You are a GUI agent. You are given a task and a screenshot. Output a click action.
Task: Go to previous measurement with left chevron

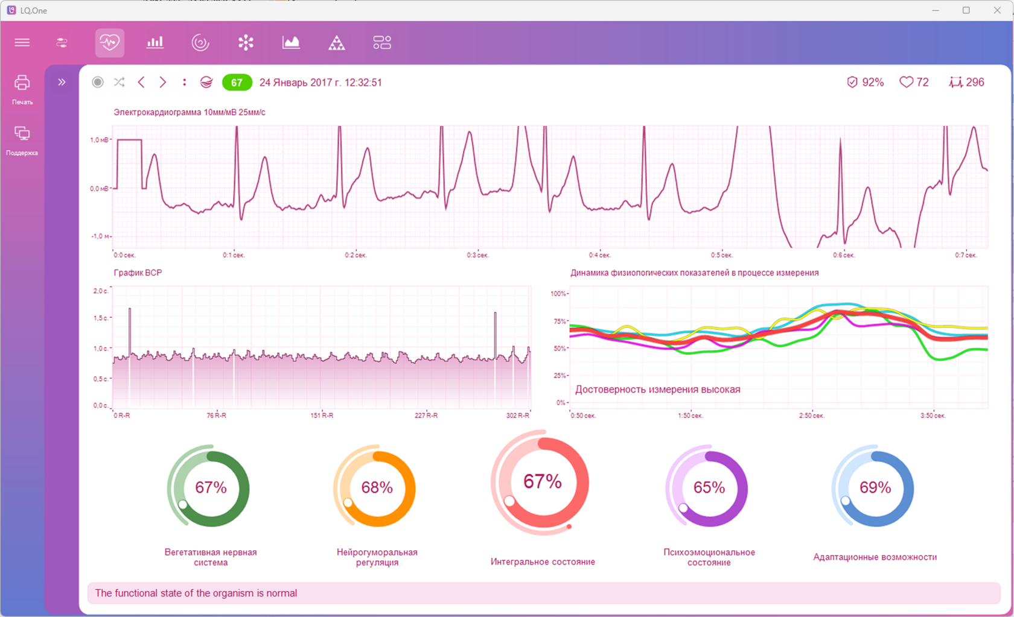[x=141, y=82]
